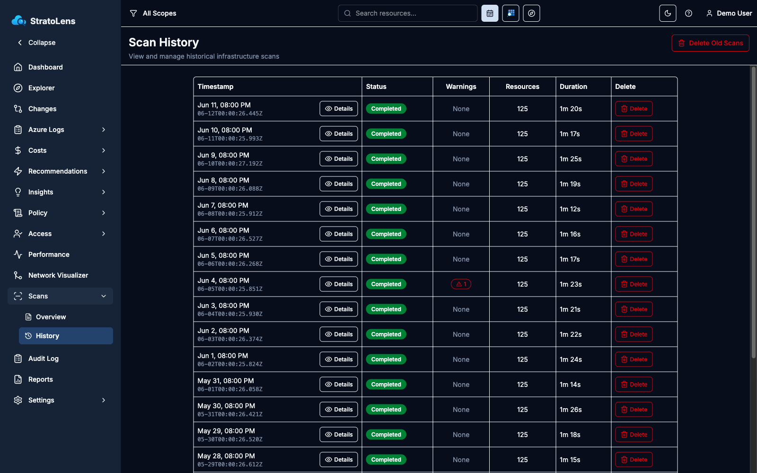Click the warning badge on Jun 4 scan
The height and width of the screenshot is (473, 757).
[x=461, y=284]
